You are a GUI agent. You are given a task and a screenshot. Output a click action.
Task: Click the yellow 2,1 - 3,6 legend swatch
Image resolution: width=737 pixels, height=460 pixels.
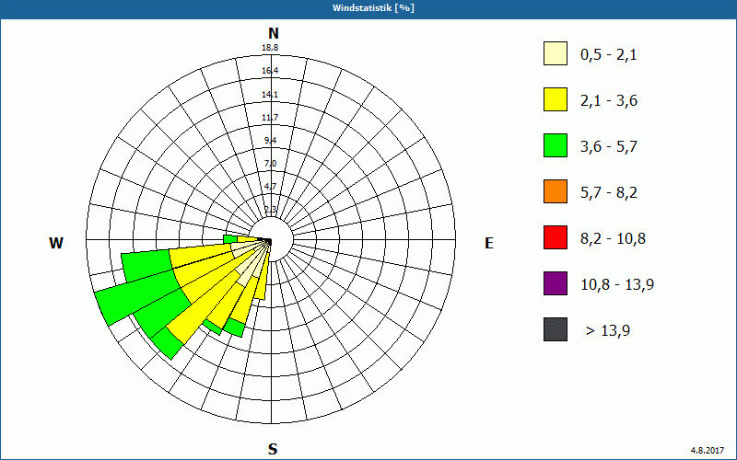click(x=556, y=99)
